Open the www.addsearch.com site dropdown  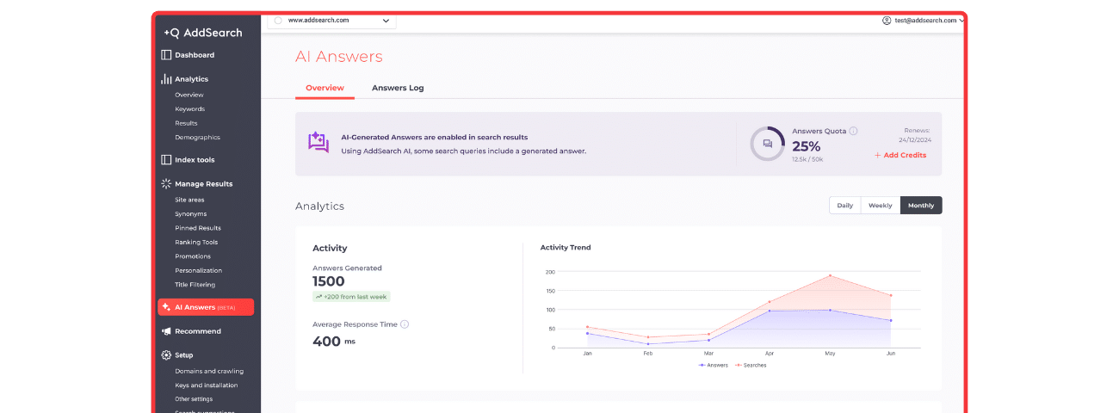[331, 21]
